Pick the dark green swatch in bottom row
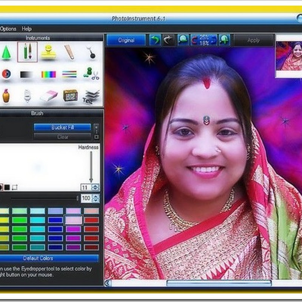 (20, 247)
